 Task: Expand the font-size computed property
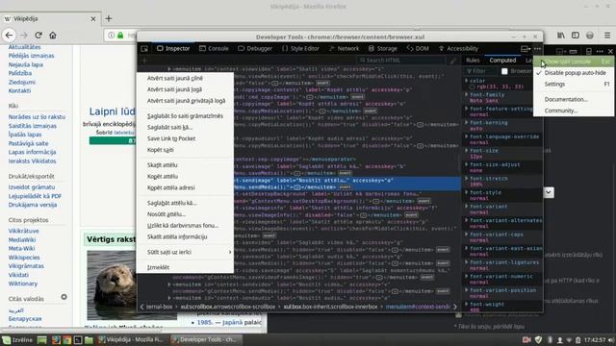(x=467, y=151)
